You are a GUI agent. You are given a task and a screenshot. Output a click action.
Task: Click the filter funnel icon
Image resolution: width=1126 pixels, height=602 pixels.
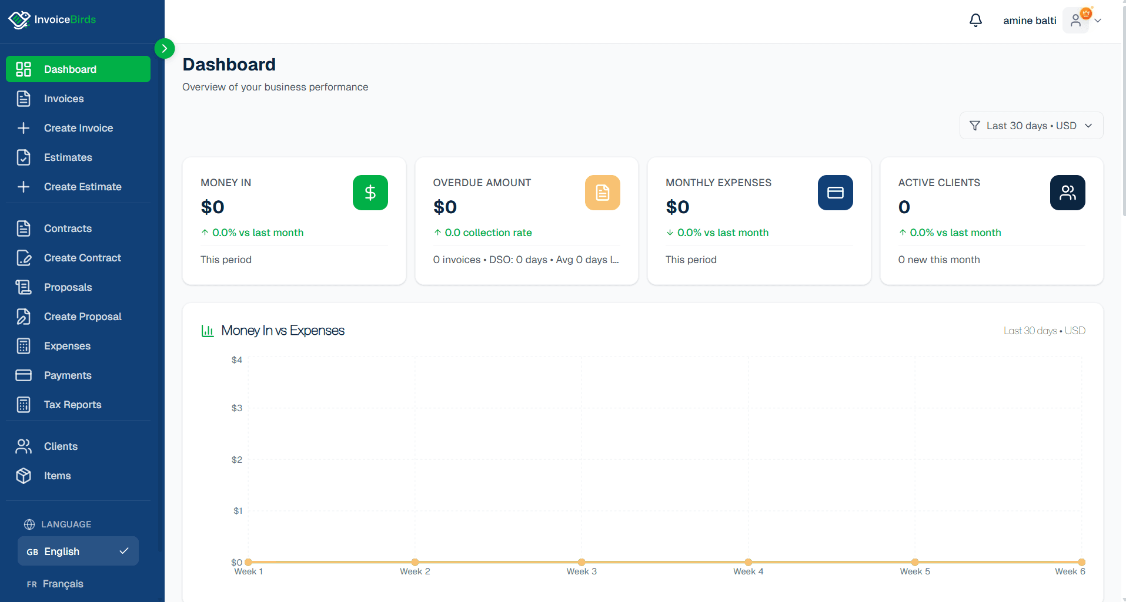tap(975, 126)
